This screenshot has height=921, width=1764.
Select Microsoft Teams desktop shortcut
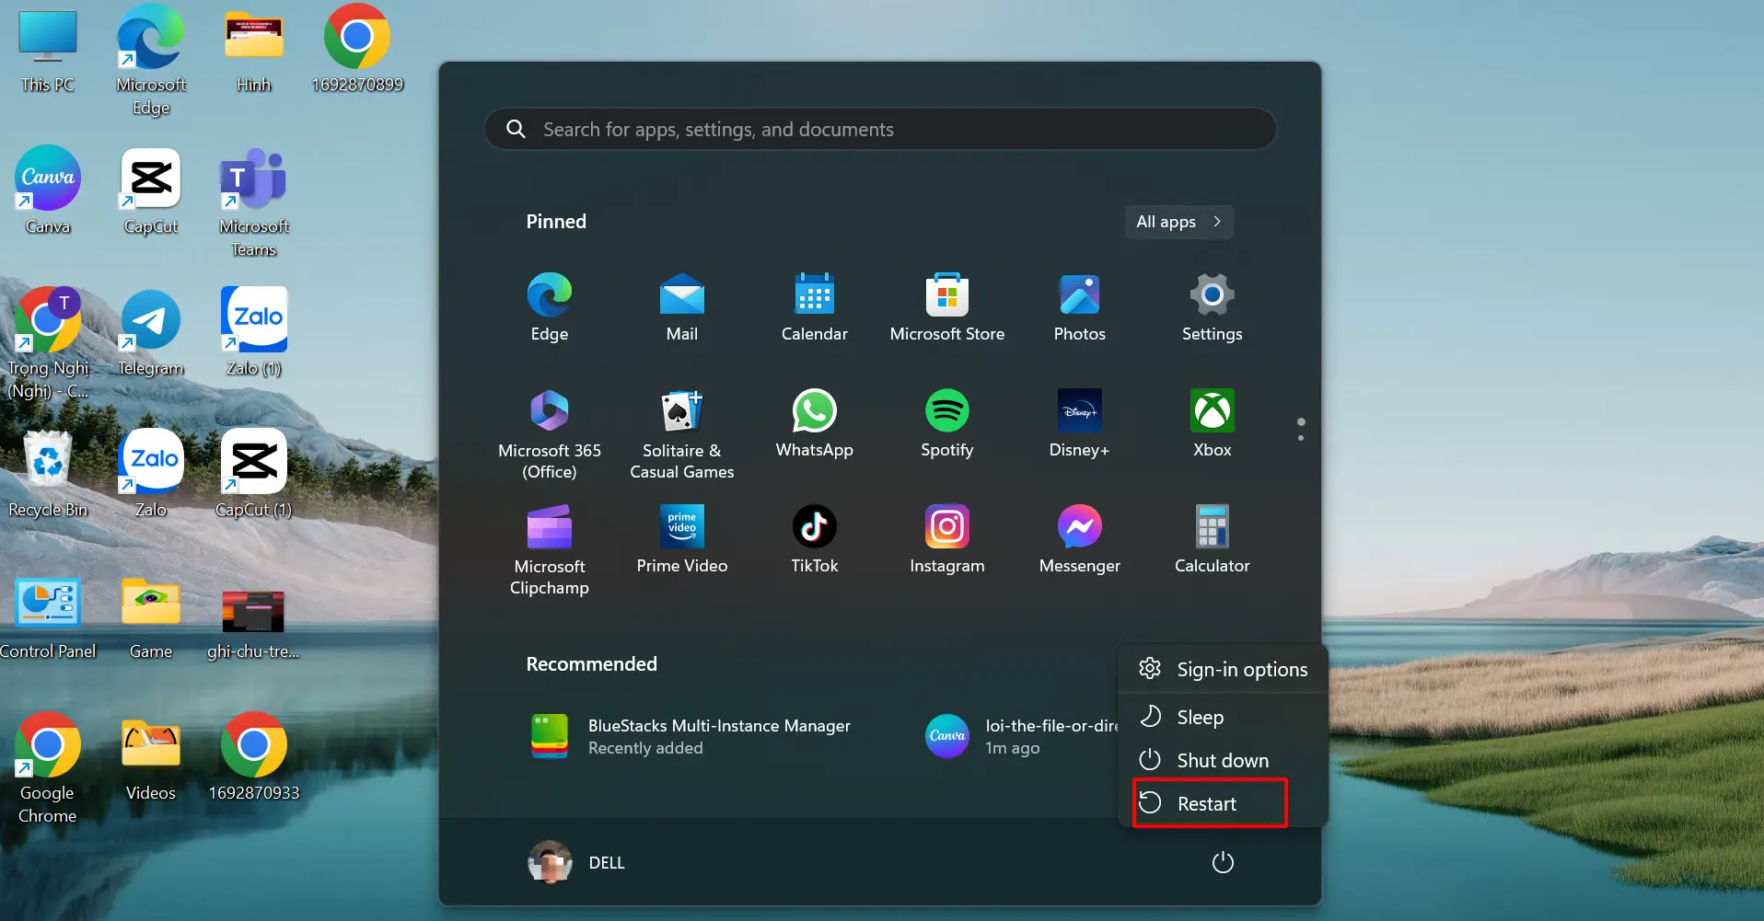click(x=254, y=202)
